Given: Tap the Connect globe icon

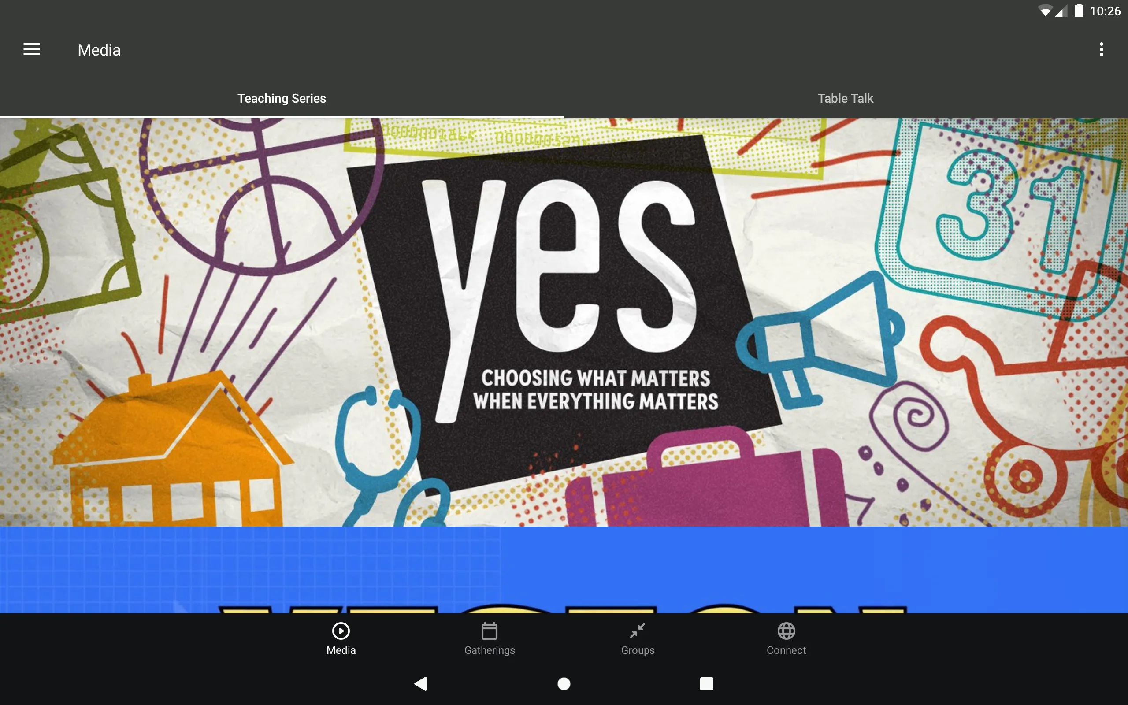Looking at the screenshot, I should click(786, 631).
